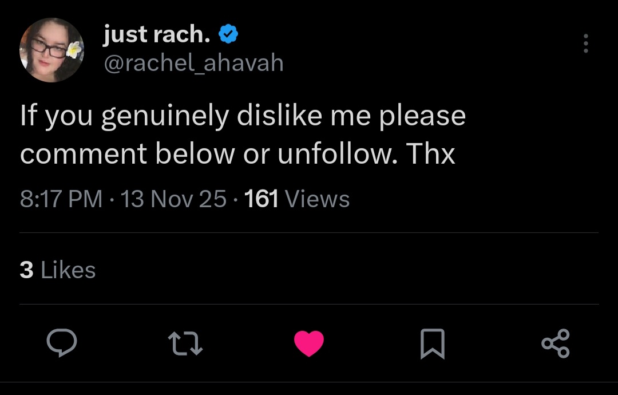Click the white flower in the avatar
The height and width of the screenshot is (395, 618).
point(74,50)
